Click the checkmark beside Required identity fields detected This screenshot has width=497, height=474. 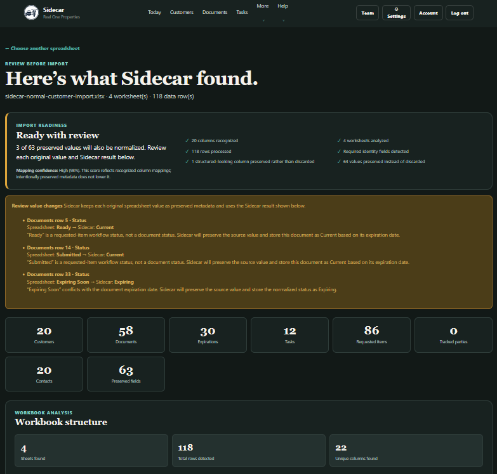click(x=339, y=152)
